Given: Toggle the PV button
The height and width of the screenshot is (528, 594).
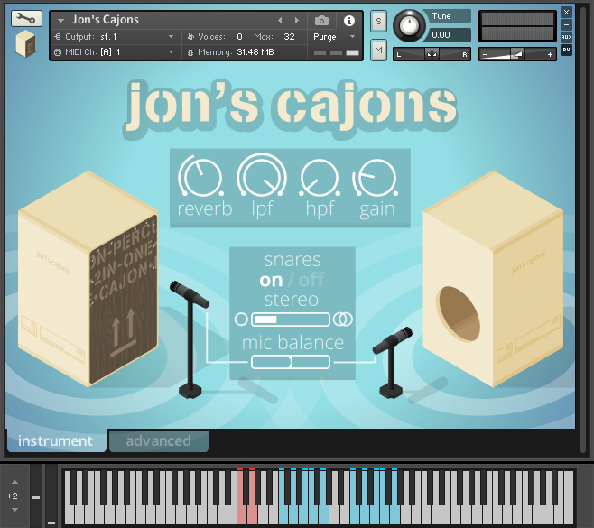Looking at the screenshot, I should [566, 50].
